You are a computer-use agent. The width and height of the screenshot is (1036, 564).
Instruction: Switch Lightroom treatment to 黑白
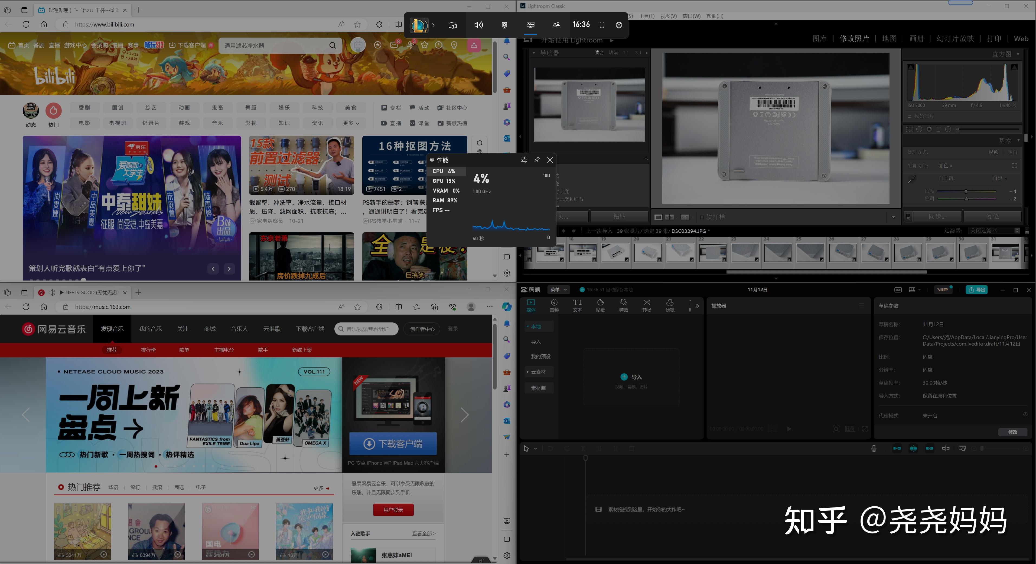(x=1012, y=152)
